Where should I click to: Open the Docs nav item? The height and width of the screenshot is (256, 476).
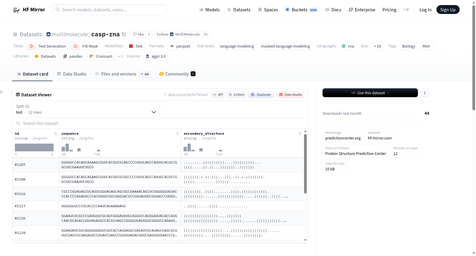333,10
